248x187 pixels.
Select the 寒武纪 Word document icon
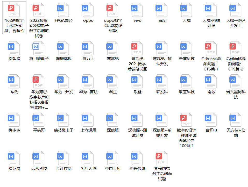112,48
